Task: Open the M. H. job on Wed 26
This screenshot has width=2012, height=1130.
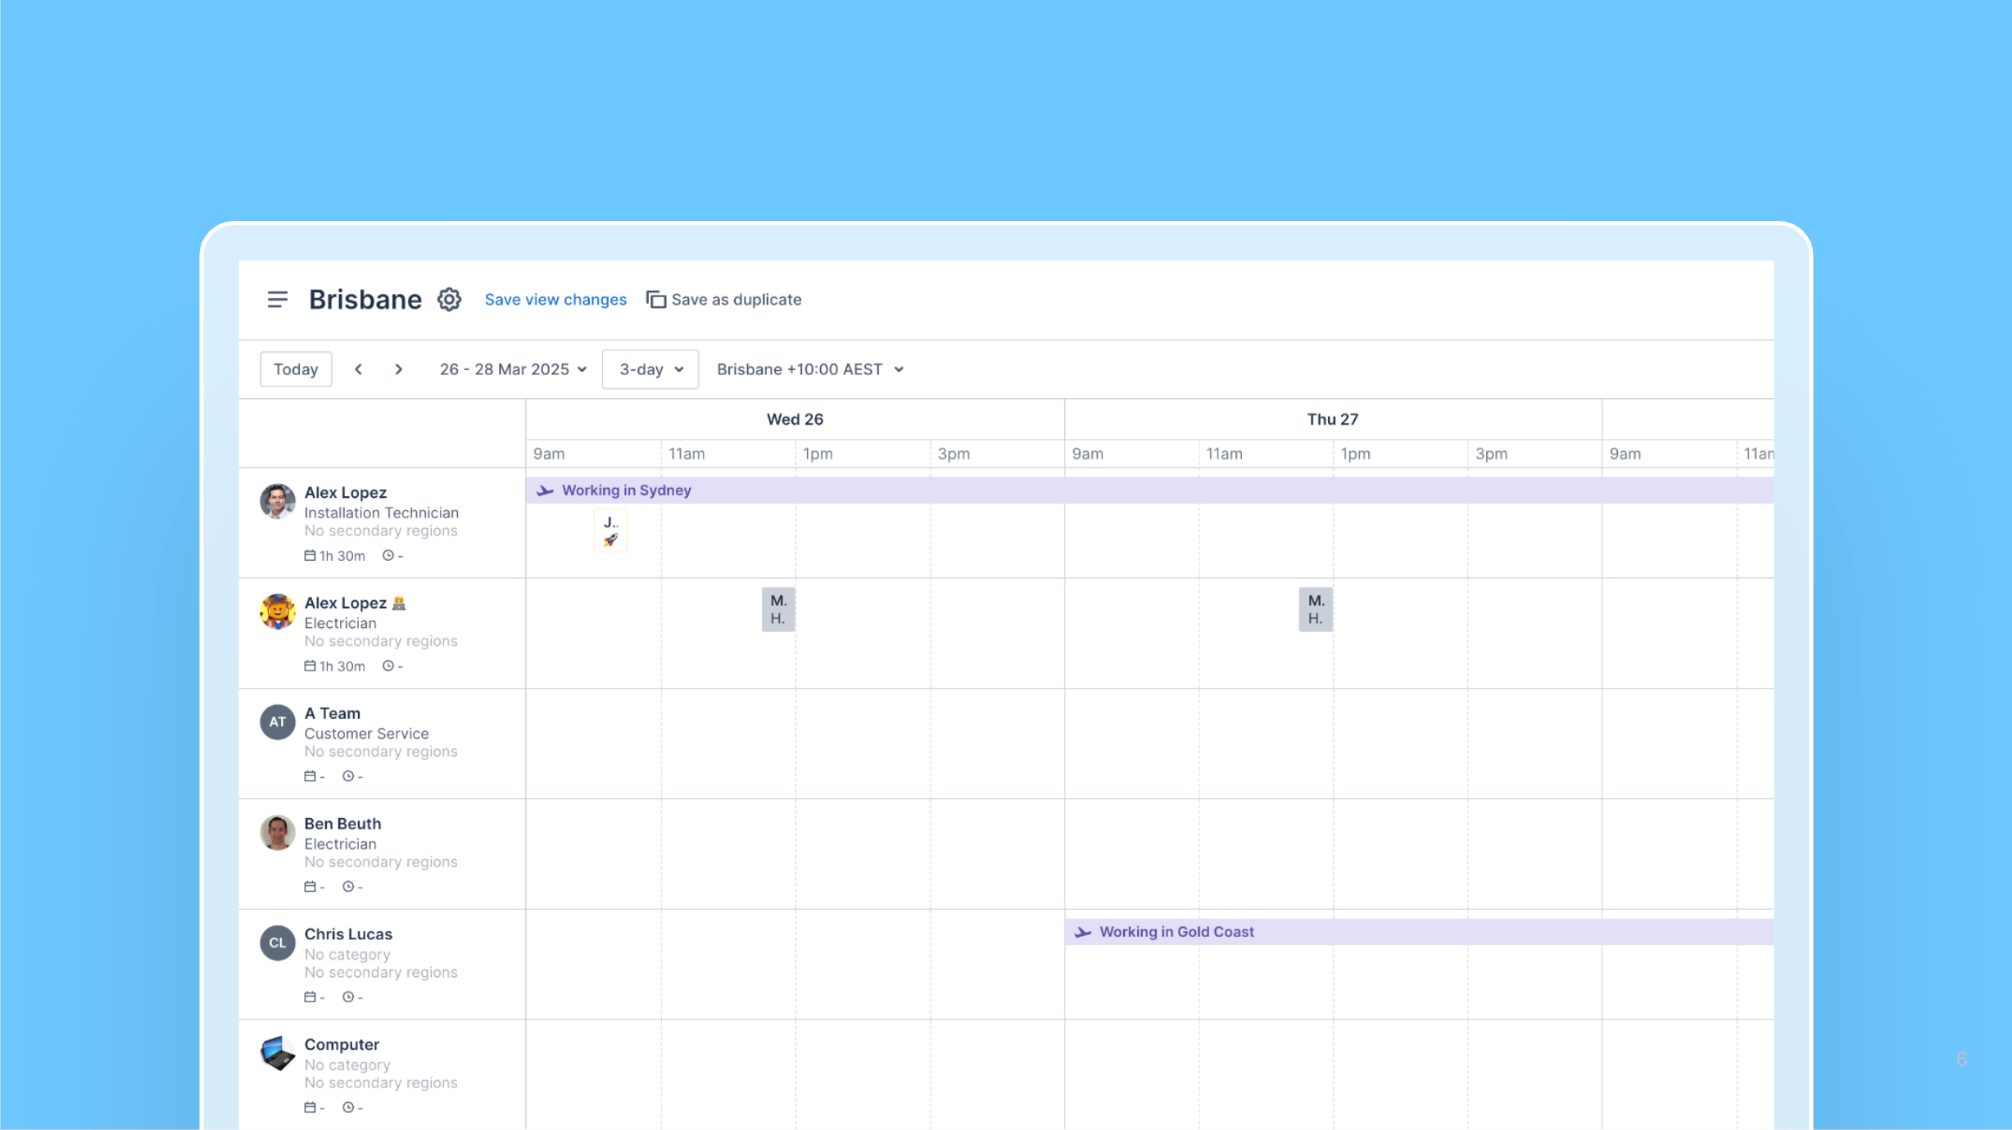Action: click(778, 609)
